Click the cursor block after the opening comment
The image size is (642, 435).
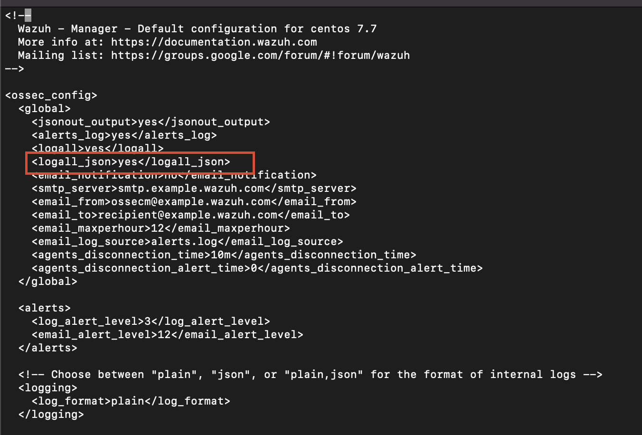[28, 16]
